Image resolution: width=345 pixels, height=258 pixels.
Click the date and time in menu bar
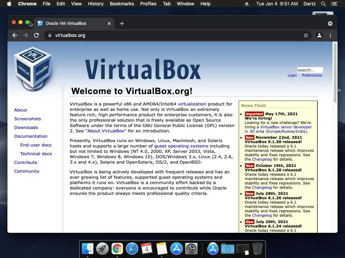click(x=277, y=4)
